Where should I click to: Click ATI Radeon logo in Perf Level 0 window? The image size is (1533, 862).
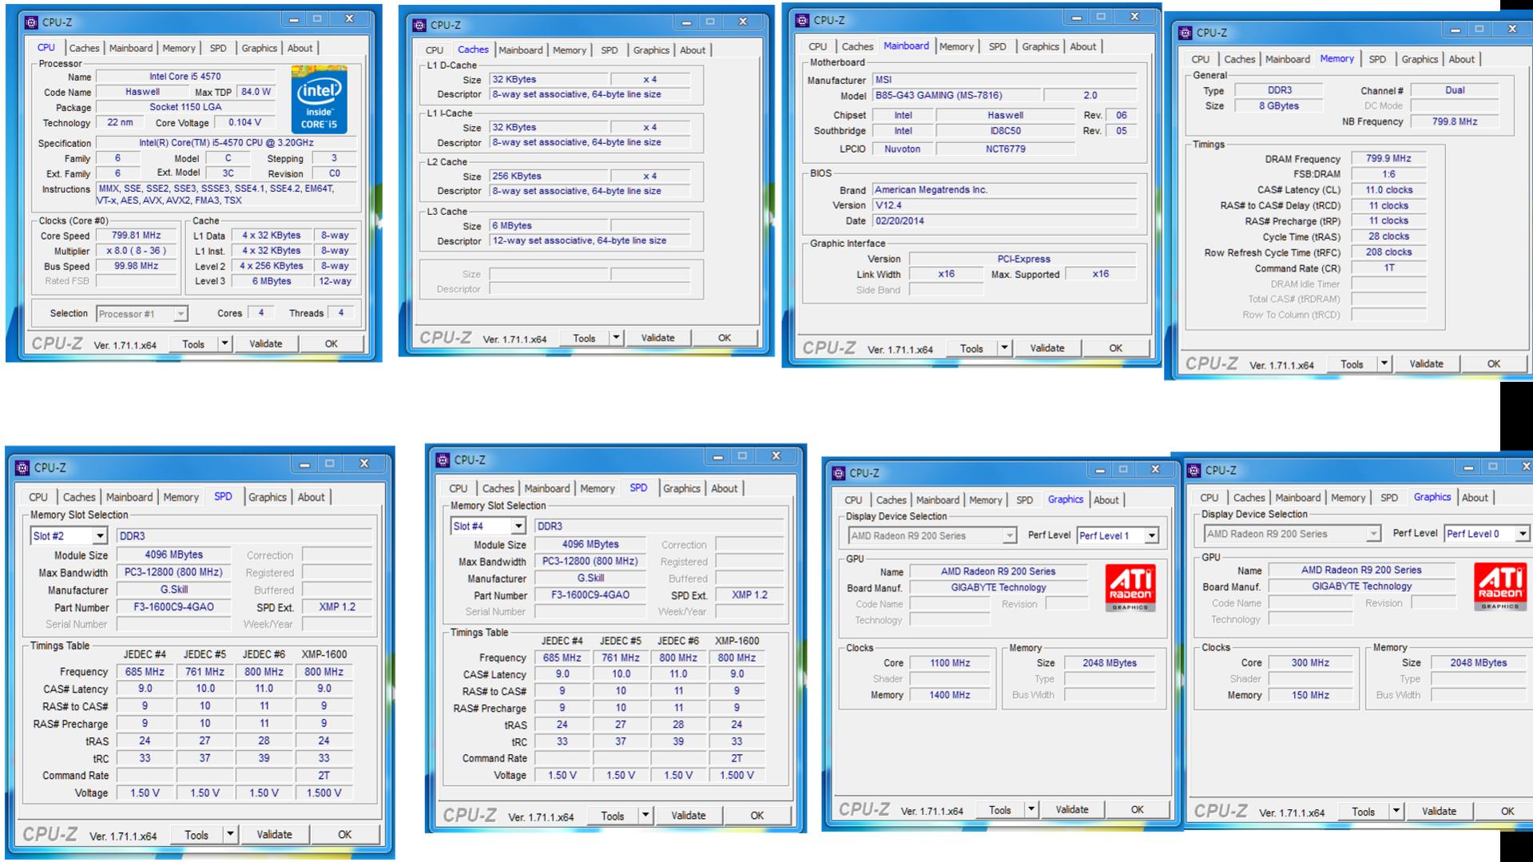1500,586
